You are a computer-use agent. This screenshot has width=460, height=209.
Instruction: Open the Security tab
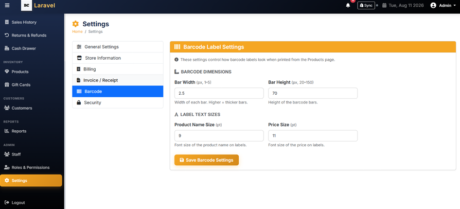coord(118,102)
